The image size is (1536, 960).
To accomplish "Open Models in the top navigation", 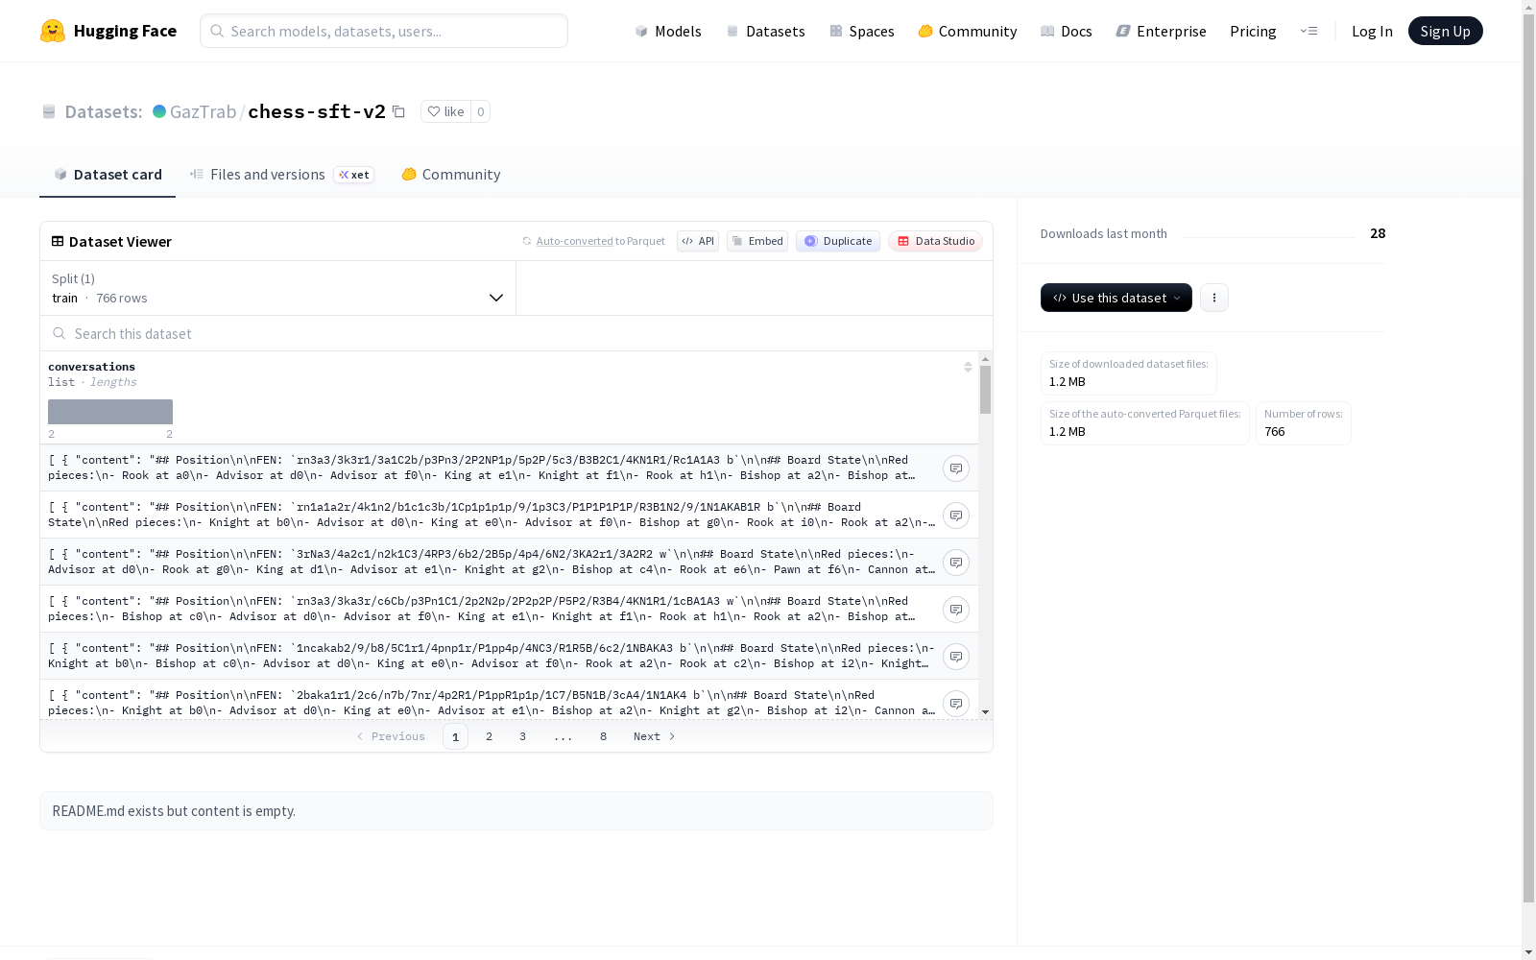I will [x=668, y=31].
